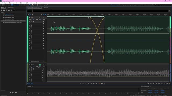Viewport: 172px width, 96px height.
Task: Show Inputs/Outputs track controls icon
Action: click(x=28, y=15)
